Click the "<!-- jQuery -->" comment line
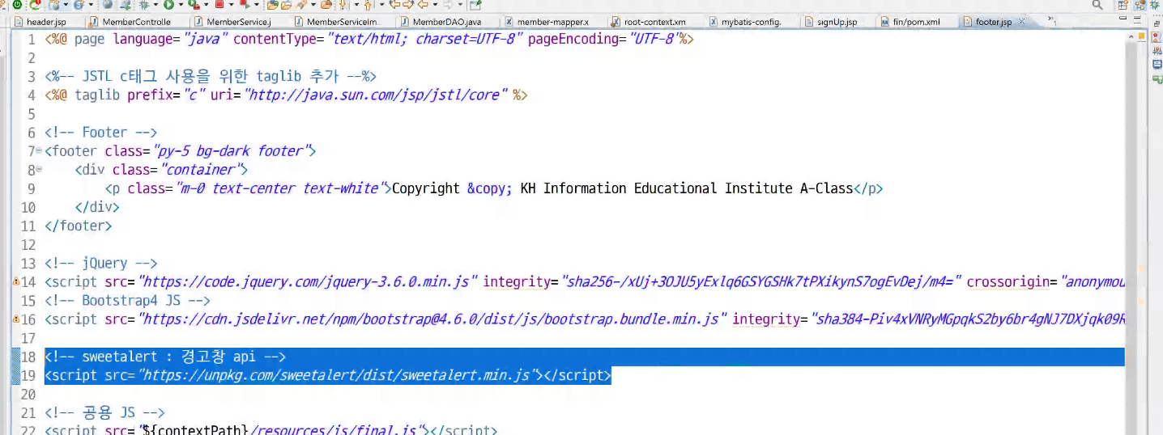Viewport: 1163px width, 435px height. [100, 264]
